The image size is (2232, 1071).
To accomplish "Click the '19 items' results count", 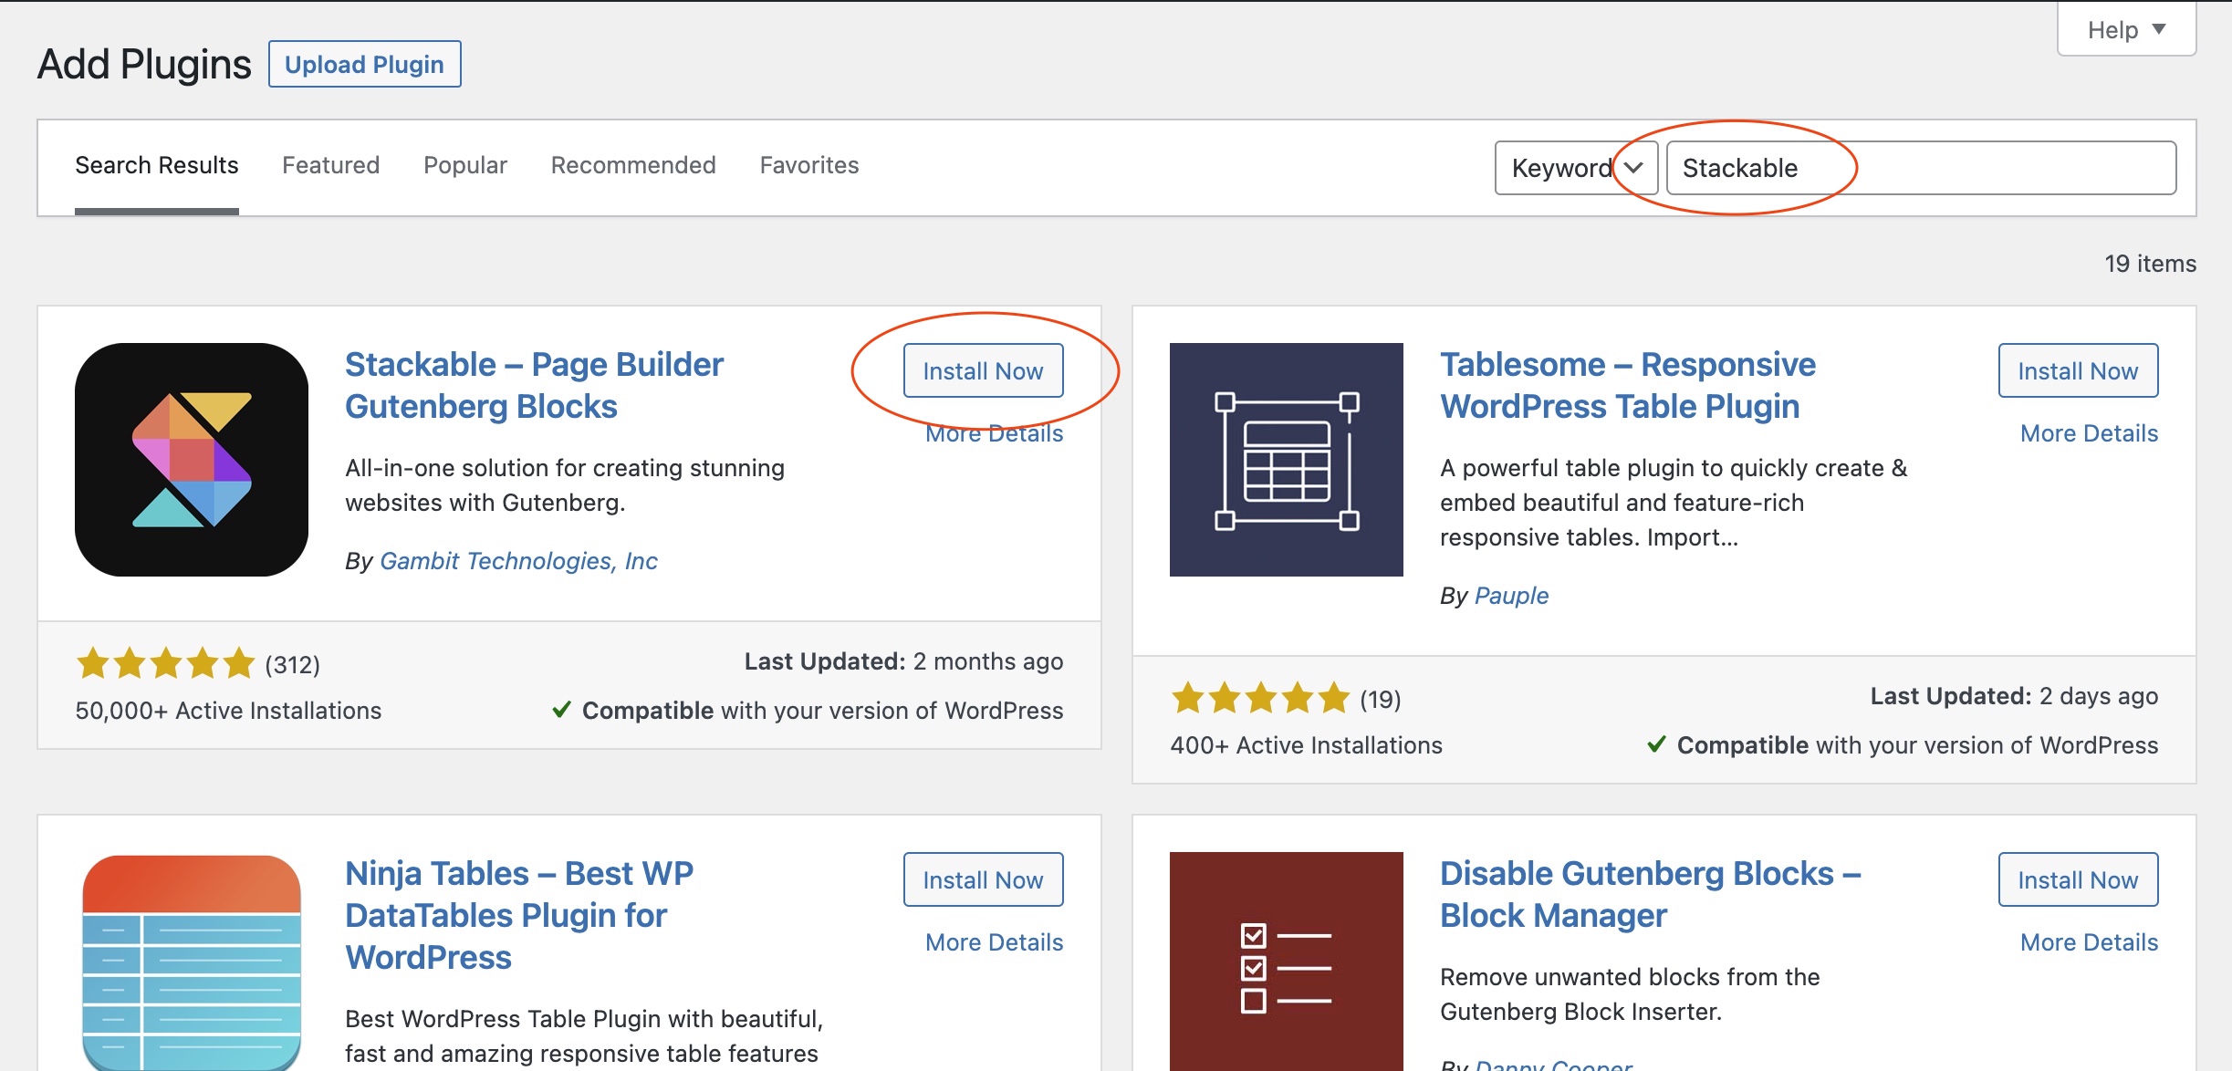I will click(2150, 264).
